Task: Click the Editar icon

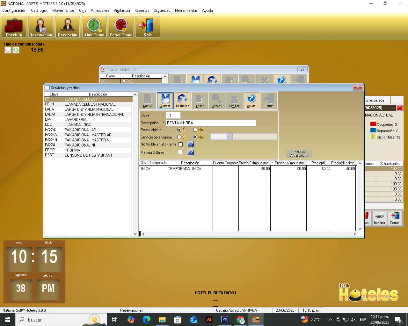Action: tap(200, 101)
